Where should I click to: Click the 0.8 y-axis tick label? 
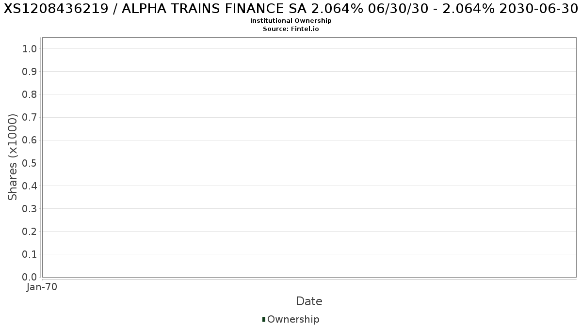(x=30, y=94)
